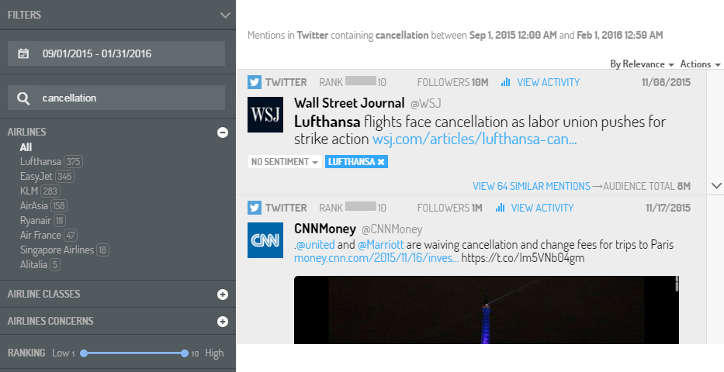Click View 64 Similar Mentions link
Viewport: 724px width, 372px height.
point(531,186)
